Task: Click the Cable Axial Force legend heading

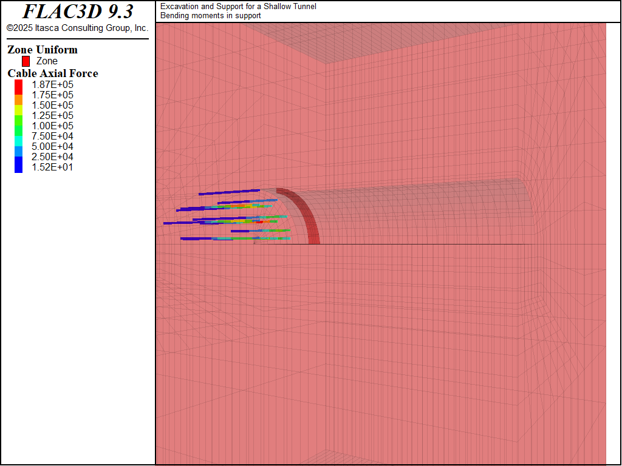Action: click(x=53, y=73)
